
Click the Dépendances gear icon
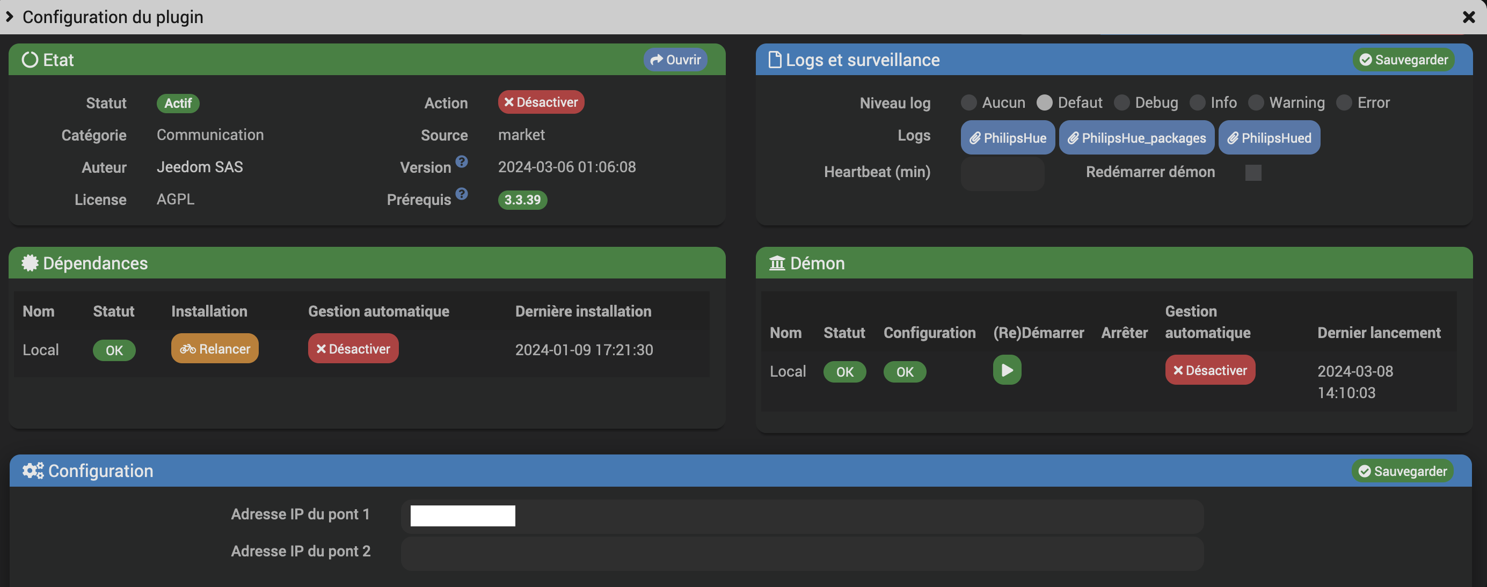coord(30,263)
